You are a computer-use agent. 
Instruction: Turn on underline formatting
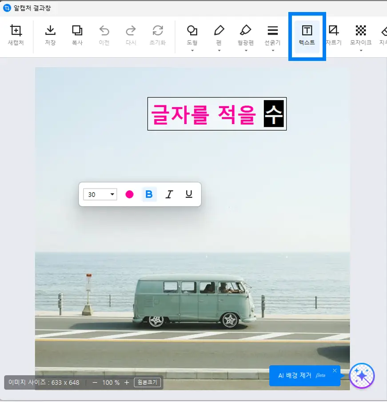click(x=188, y=194)
